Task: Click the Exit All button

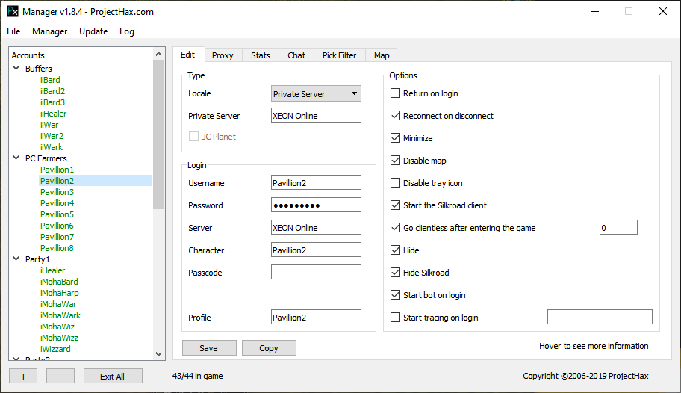Action: [x=112, y=376]
